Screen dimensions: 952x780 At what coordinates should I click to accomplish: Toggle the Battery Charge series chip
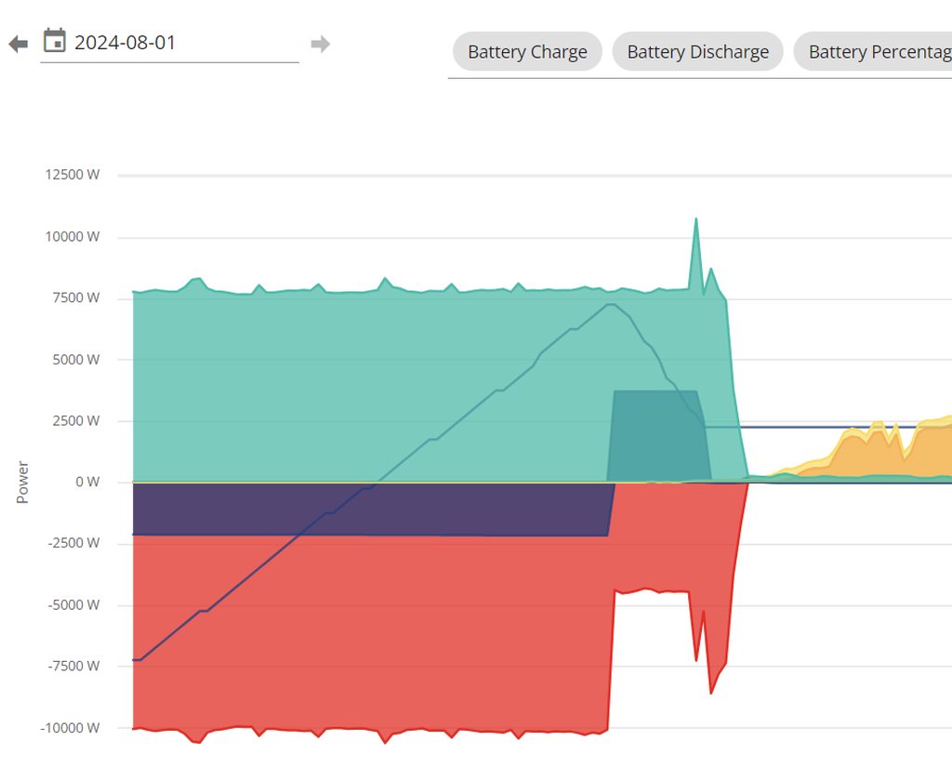pyautogui.click(x=527, y=52)
